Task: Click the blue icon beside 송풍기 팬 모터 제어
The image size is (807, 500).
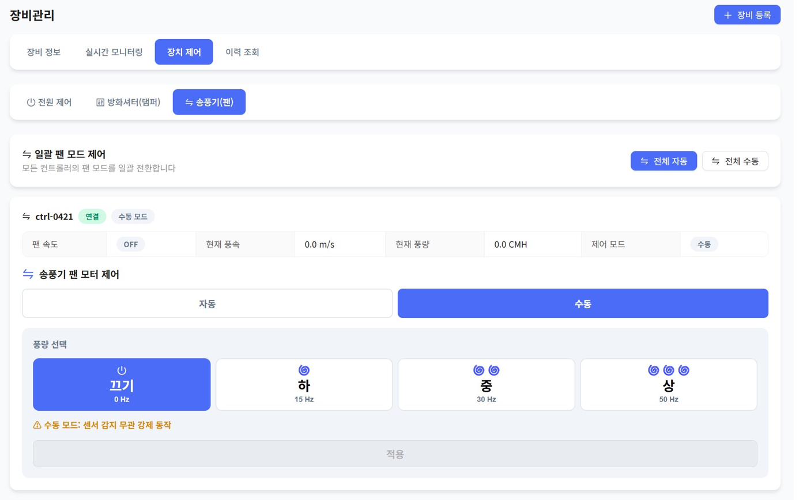Action: [28, 274]
